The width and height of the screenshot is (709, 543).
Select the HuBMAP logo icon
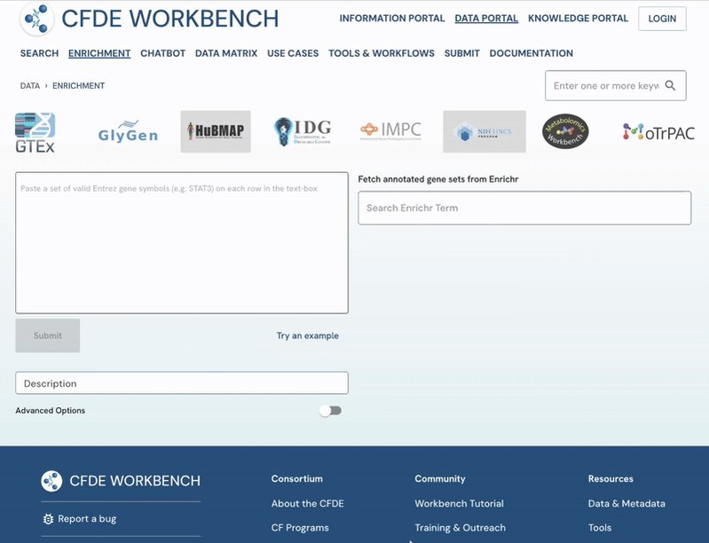(216, 131)
